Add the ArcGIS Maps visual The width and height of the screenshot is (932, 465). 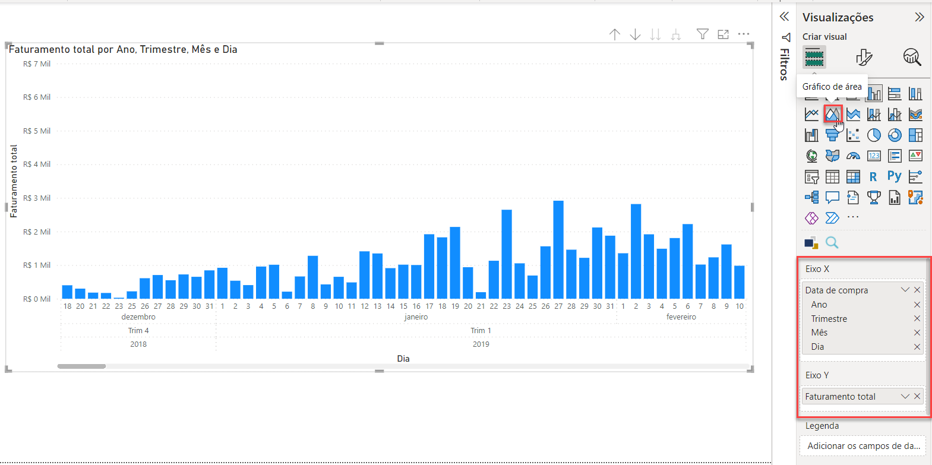tap(915, 197)
